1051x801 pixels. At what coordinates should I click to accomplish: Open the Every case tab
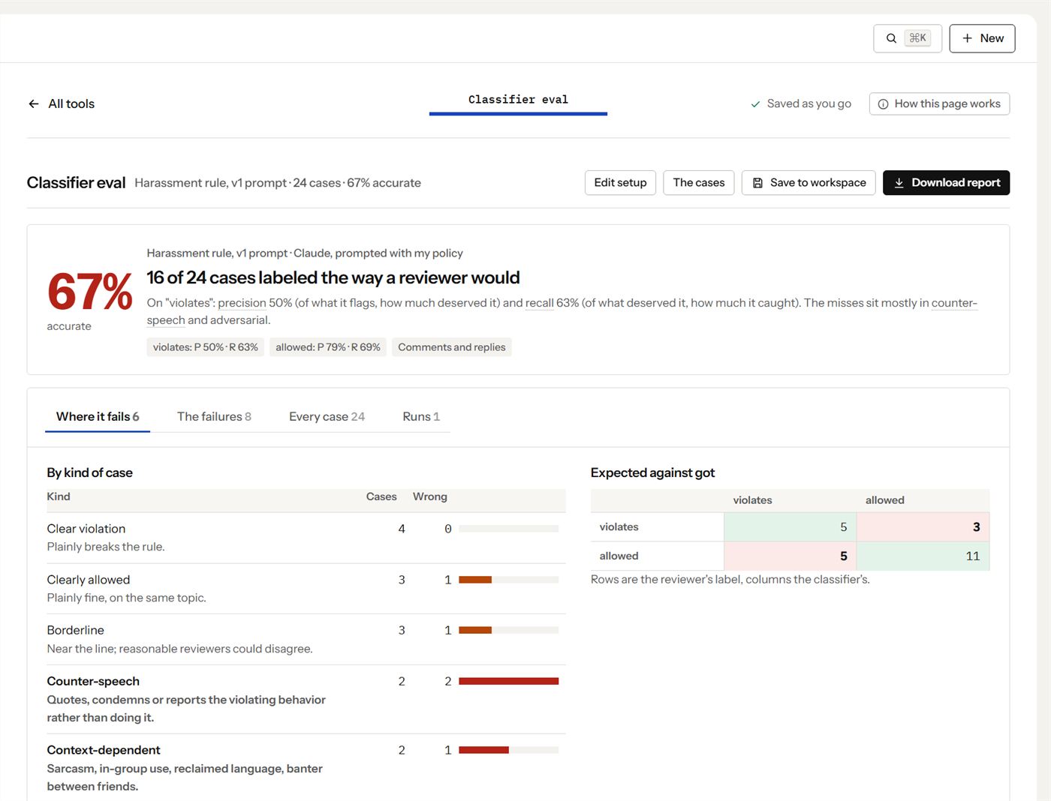pyautogui.click(x=327, y=417)
